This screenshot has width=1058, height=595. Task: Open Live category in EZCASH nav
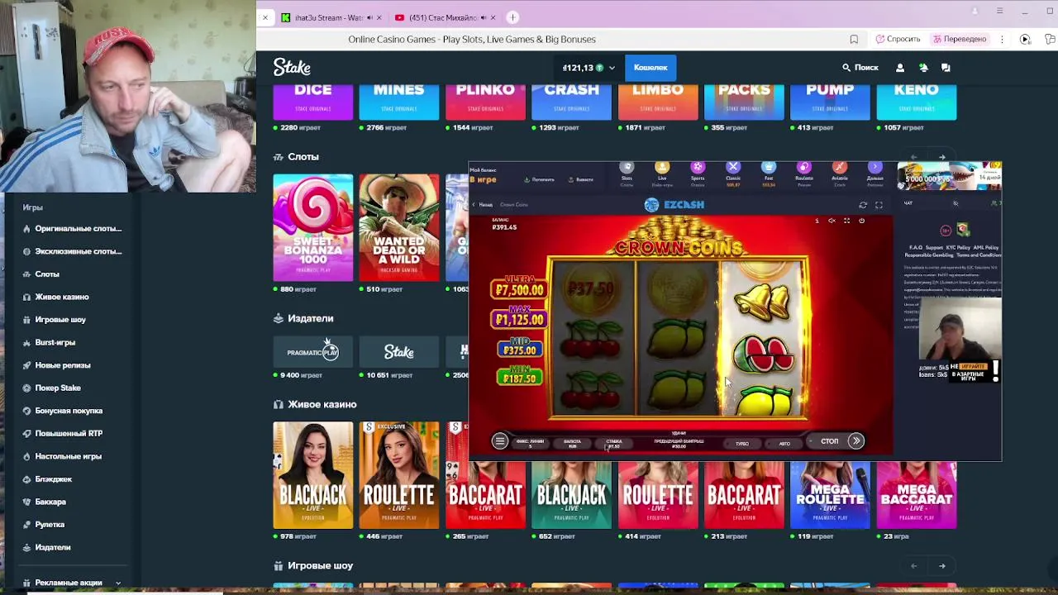tap(661, 172)
